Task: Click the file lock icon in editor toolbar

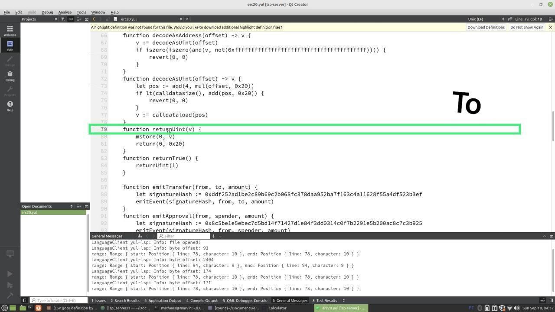Action: [108, 19]
